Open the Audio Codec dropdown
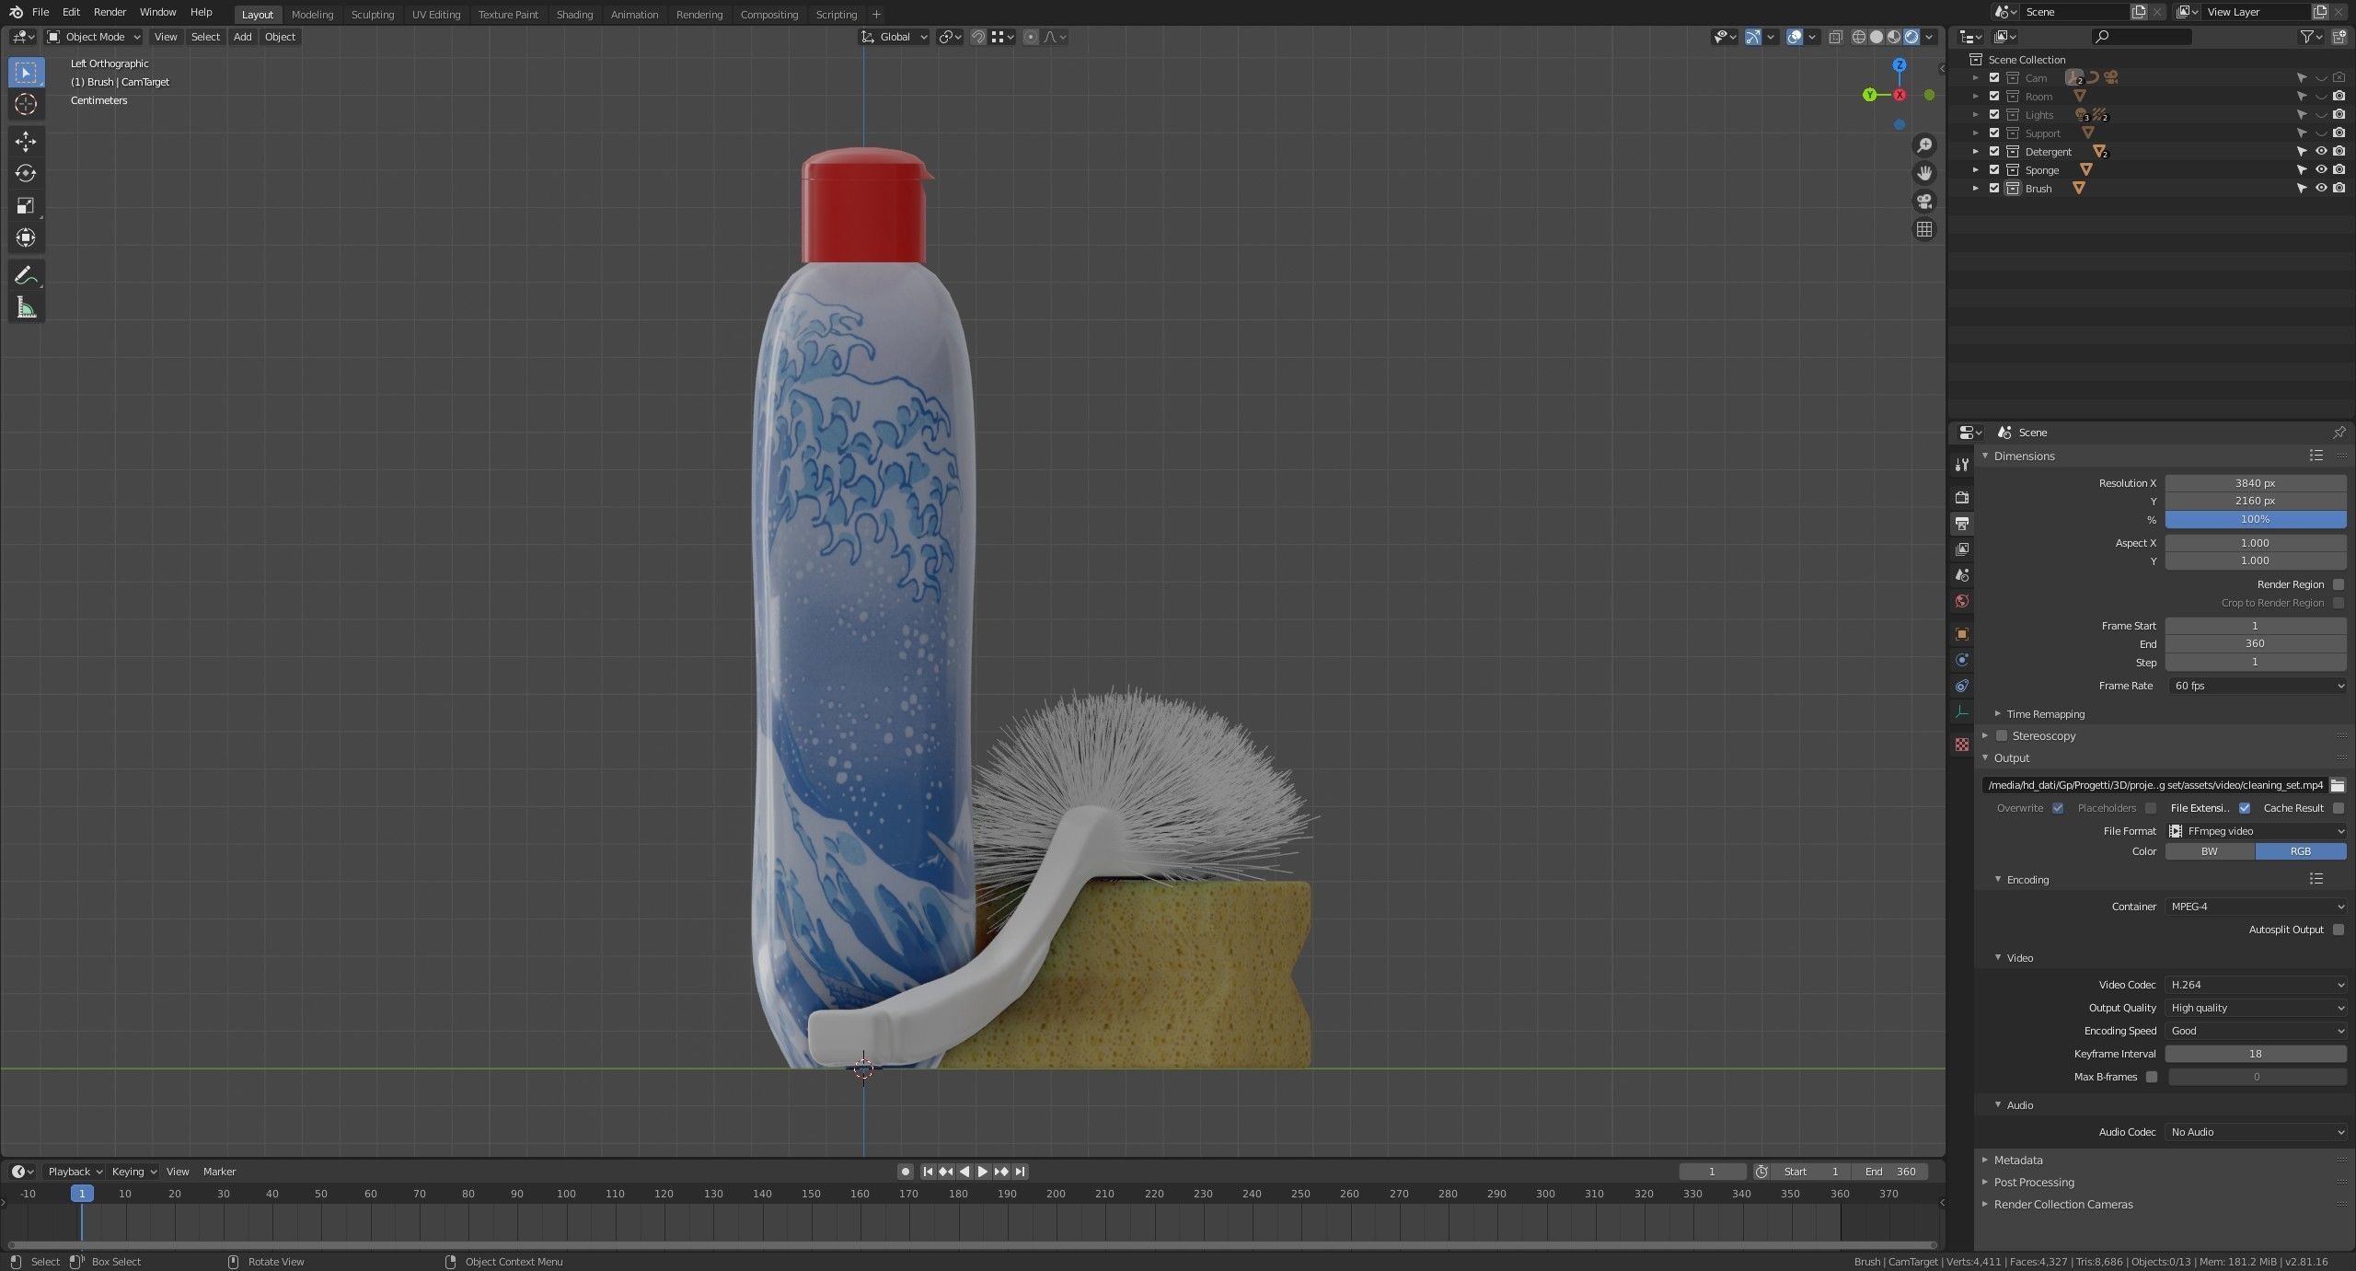This screenshot has height=1271, width=2356. [2255, 1132]
